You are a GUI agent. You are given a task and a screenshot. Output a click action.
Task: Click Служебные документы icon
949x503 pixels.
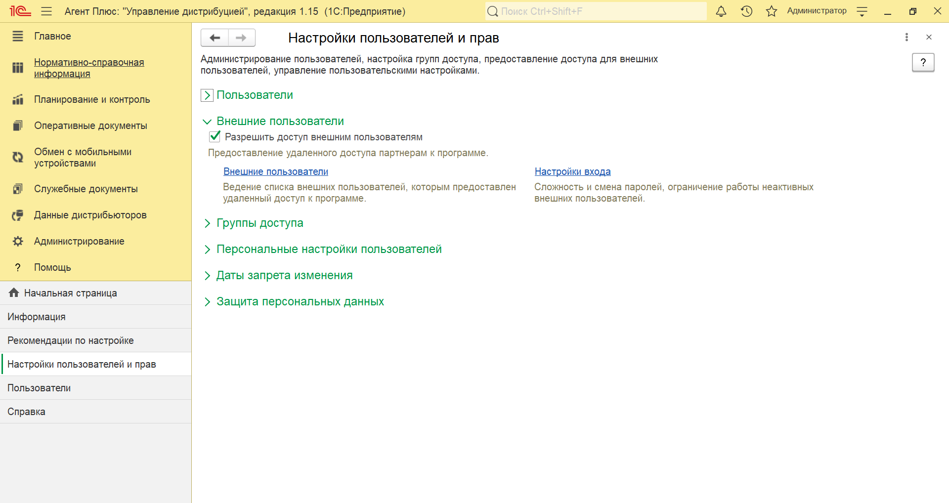click(x=18, y=189)
